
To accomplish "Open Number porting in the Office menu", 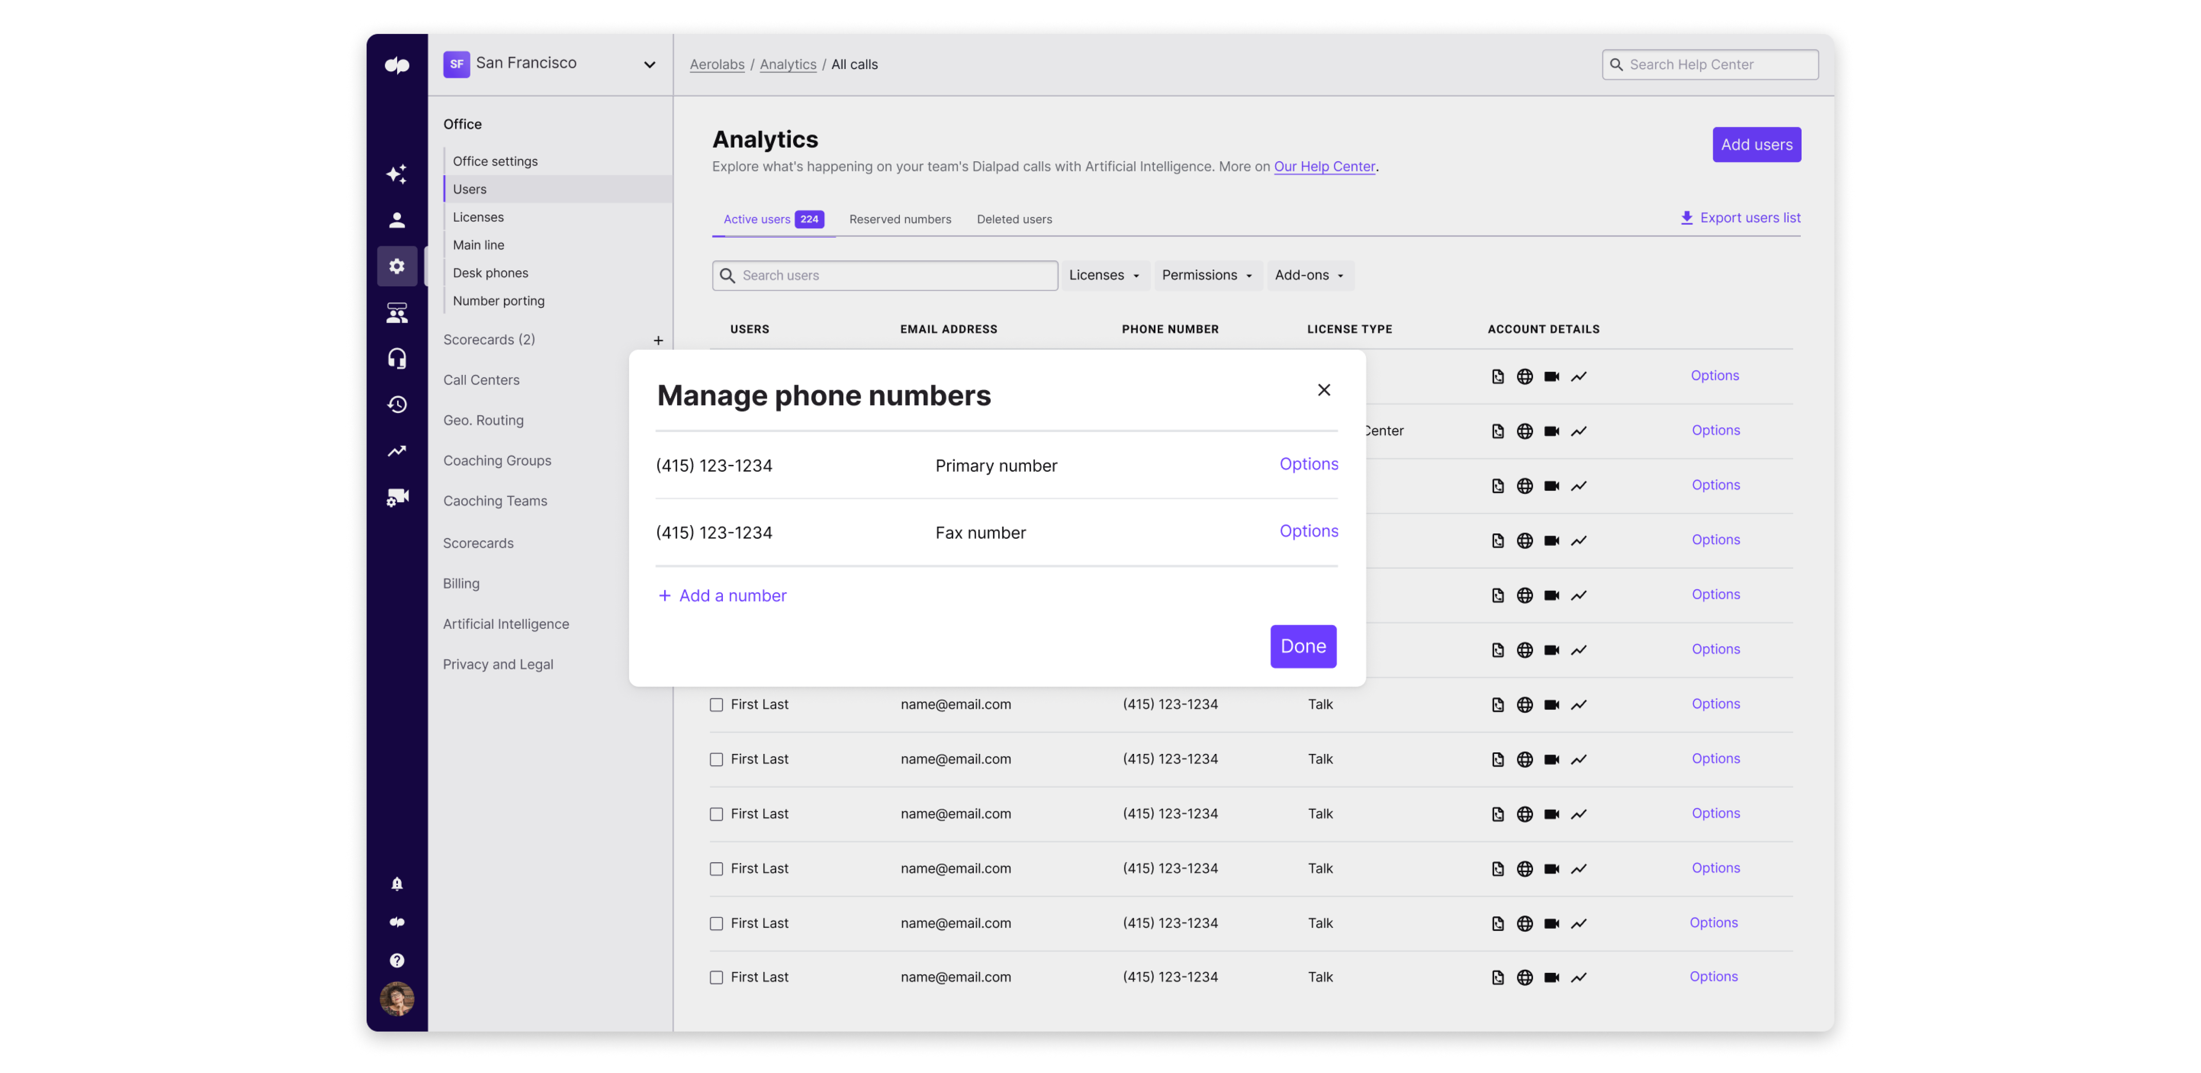I will point(498,301).
